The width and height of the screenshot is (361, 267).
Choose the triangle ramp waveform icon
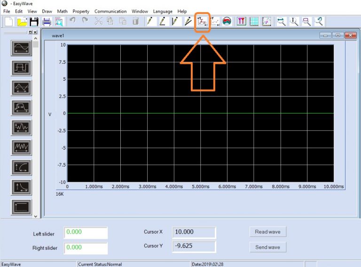[x=21, y=87]
